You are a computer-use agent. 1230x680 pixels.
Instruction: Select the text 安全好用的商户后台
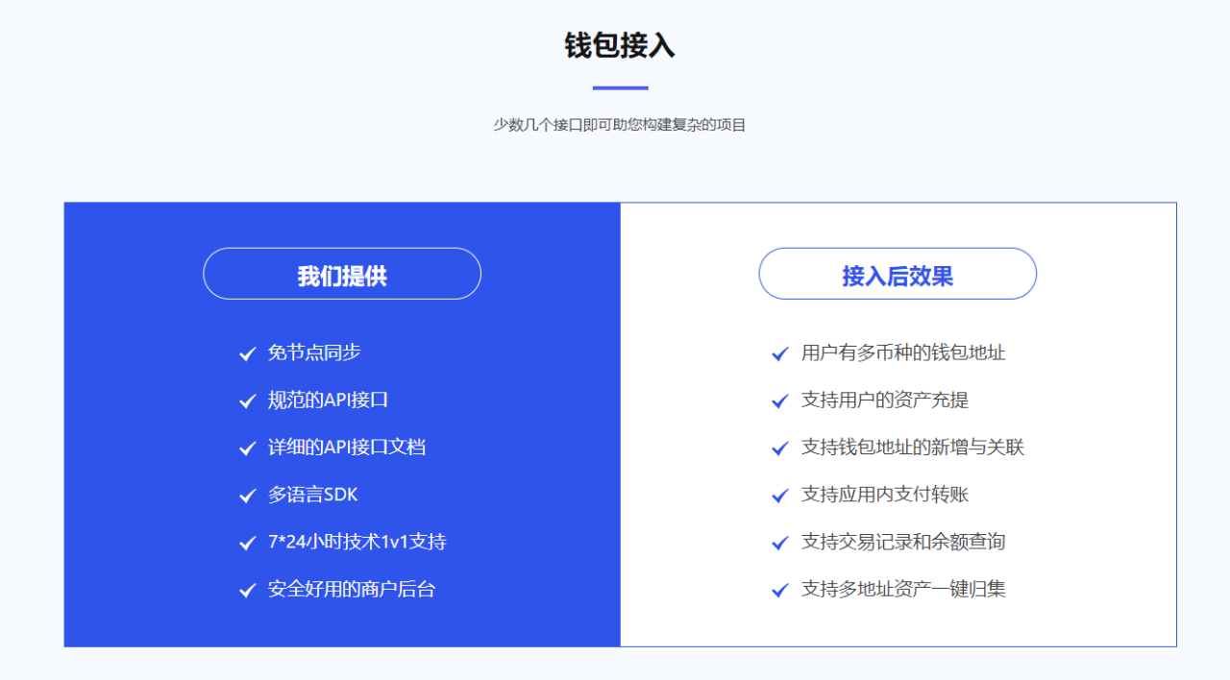tap(352, 589)
